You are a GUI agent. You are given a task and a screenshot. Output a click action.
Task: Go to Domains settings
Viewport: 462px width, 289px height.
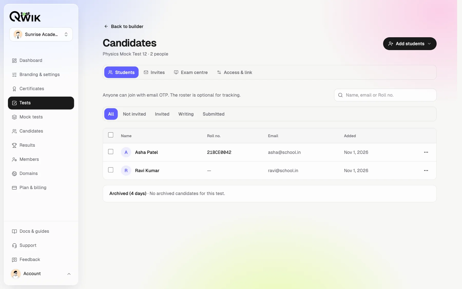point(41,173)
